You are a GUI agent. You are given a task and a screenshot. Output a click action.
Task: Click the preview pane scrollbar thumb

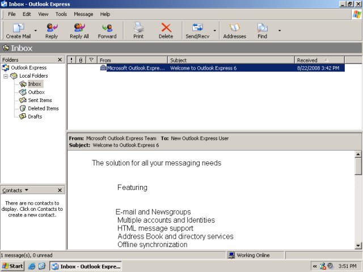point(358,166)
